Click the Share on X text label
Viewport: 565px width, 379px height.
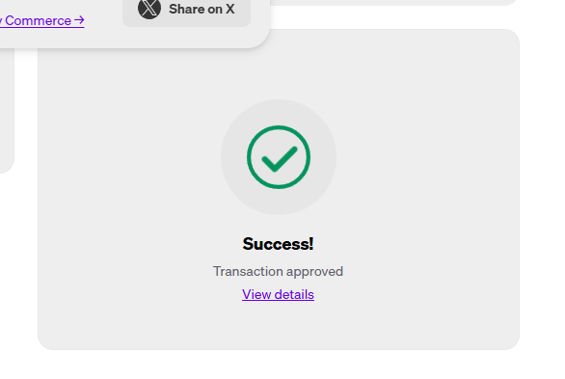(202, 9)
